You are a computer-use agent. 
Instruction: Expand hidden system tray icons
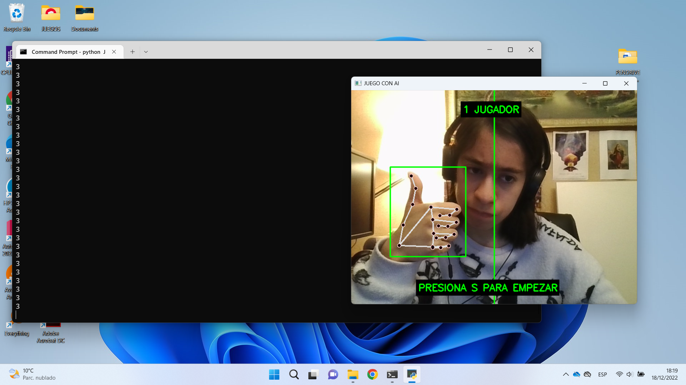click(566, 374)
